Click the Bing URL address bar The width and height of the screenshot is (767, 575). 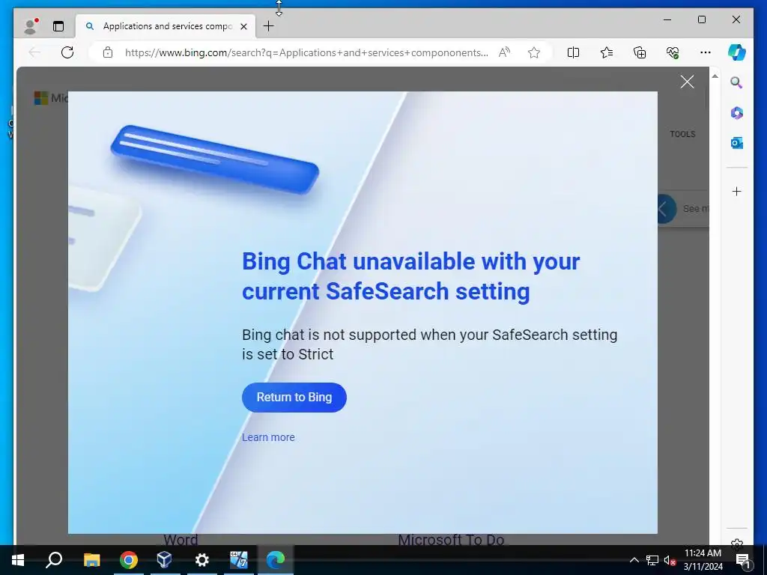pos(306,52)
